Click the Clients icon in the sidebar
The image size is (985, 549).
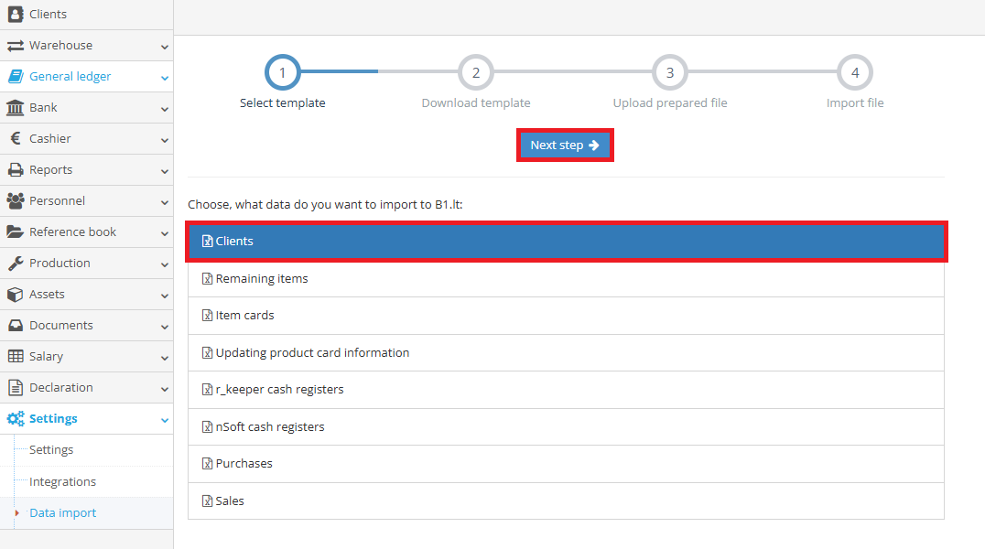click(15, 14)
